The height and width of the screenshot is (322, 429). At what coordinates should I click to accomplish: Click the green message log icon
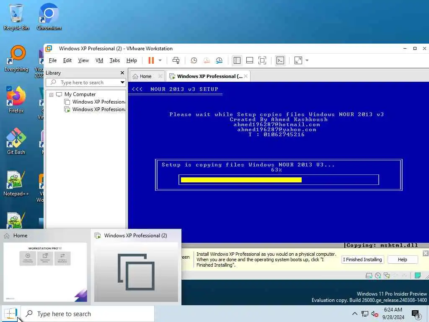pyautogui.click(x=418, y=275)
